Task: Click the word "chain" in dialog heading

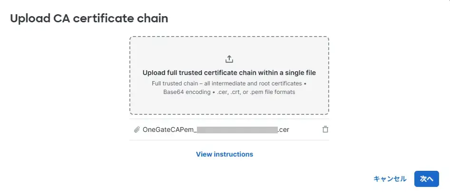Action: [x=155, y=19]
